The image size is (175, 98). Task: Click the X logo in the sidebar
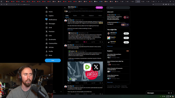(46, 8)
